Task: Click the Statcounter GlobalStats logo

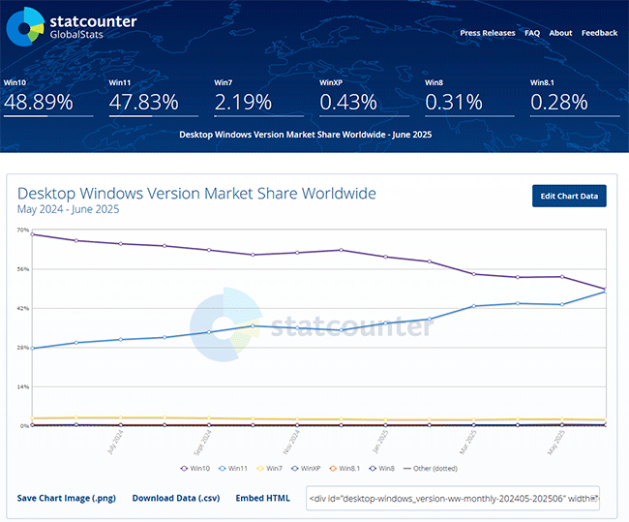Action: [72, 26]
